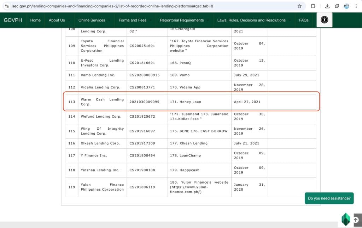The width and height of the screenshot is (362, 228).
Task: Click the SEC chatbot logo near the bottom
Action: coord(346,219)
